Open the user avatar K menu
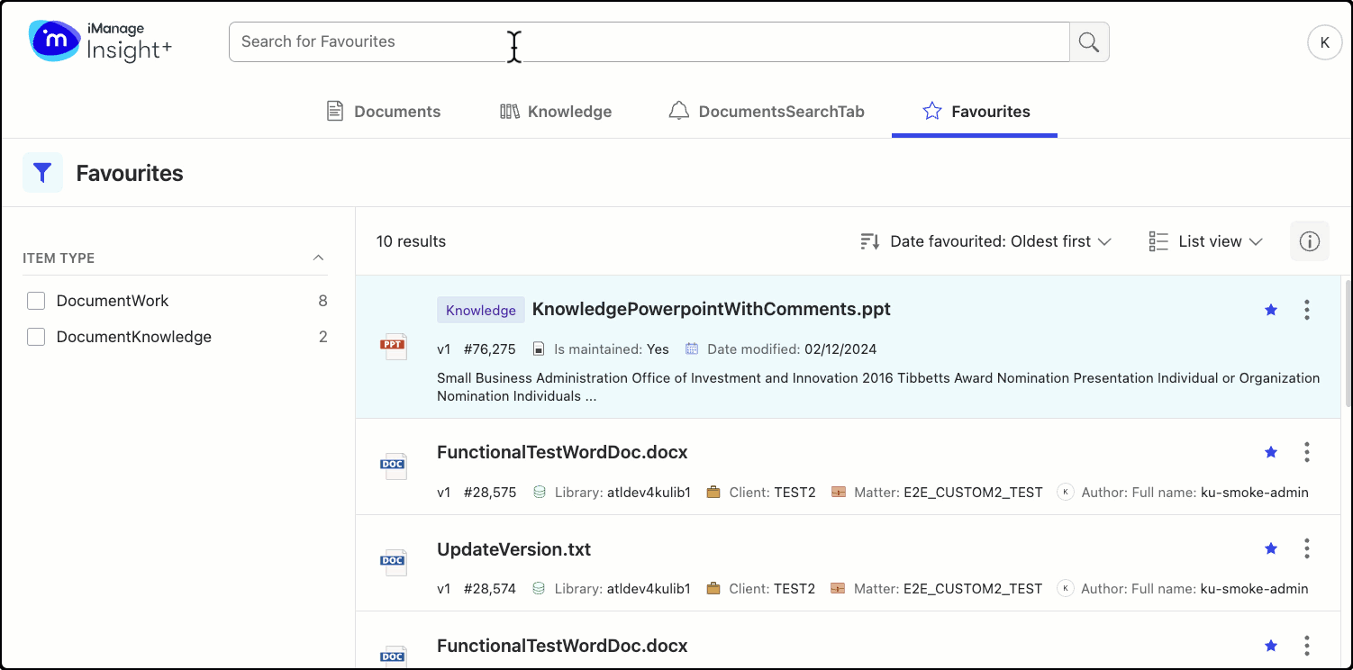 1324,42
